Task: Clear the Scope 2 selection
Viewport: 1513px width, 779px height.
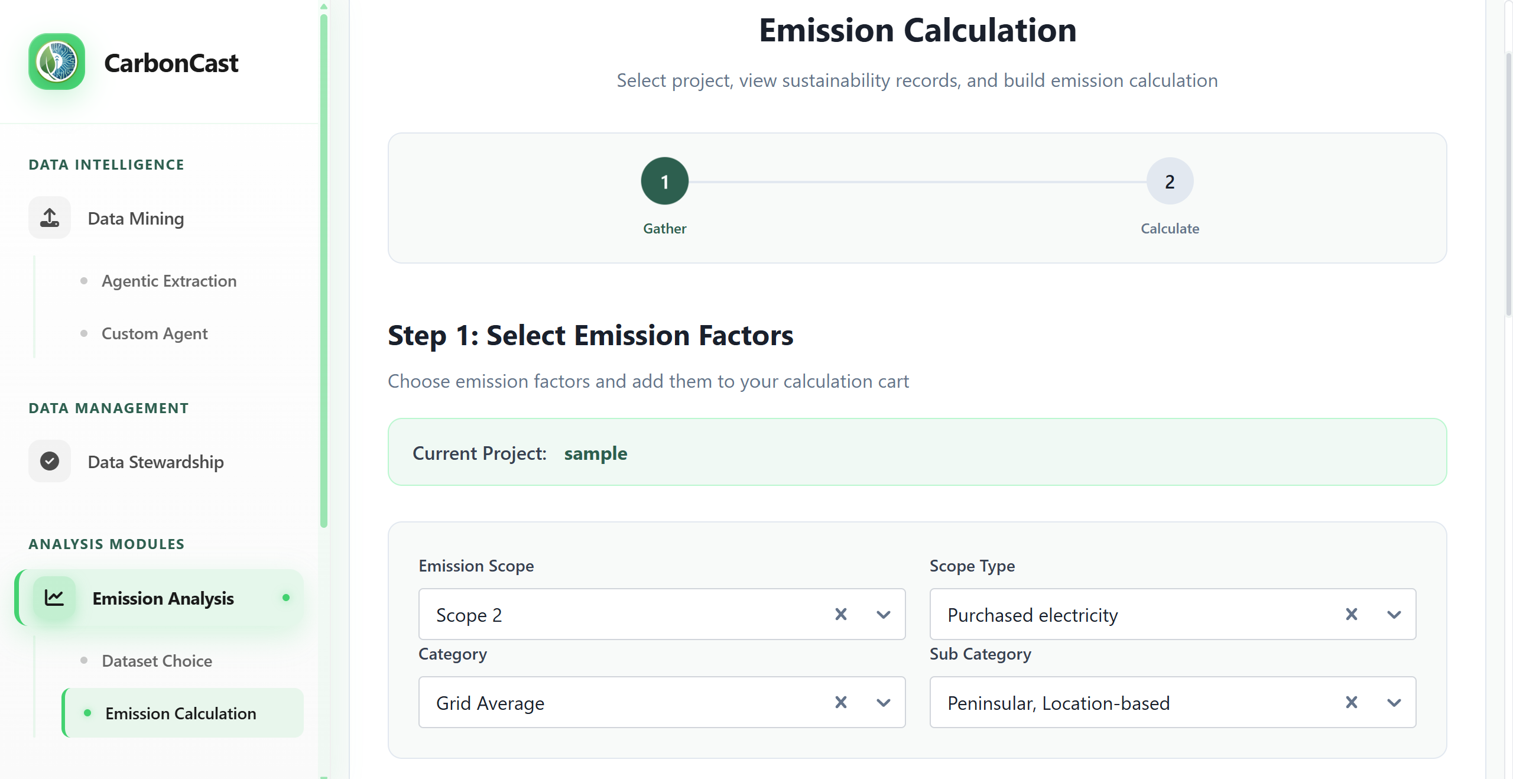Action: point(840,615)
